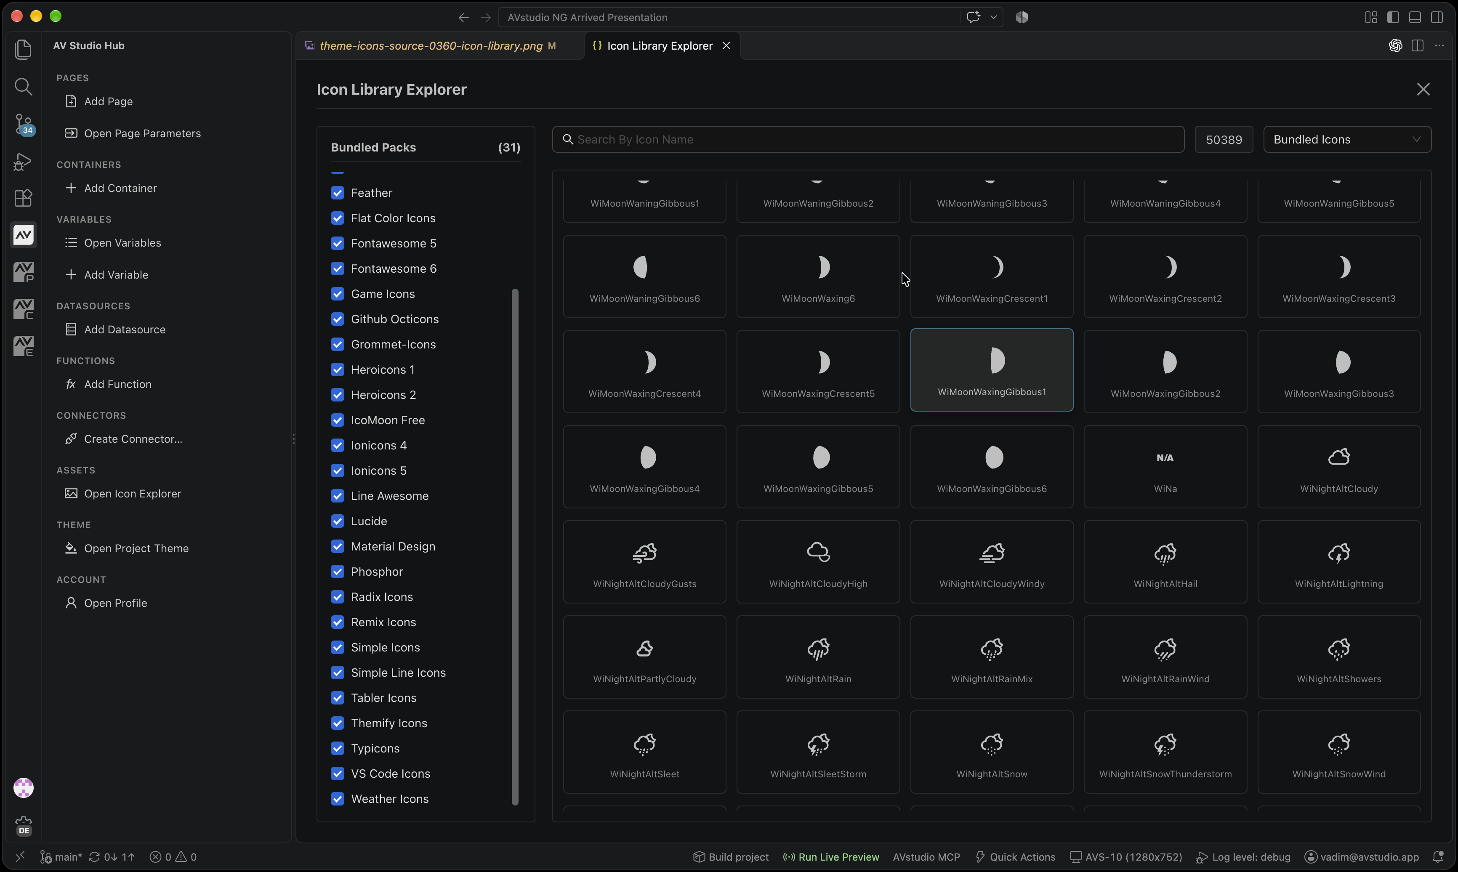This screenshot has height=872, width=1458.
Task: Toggle the Tabler Icons checkbox
Action: click(337, 698)
